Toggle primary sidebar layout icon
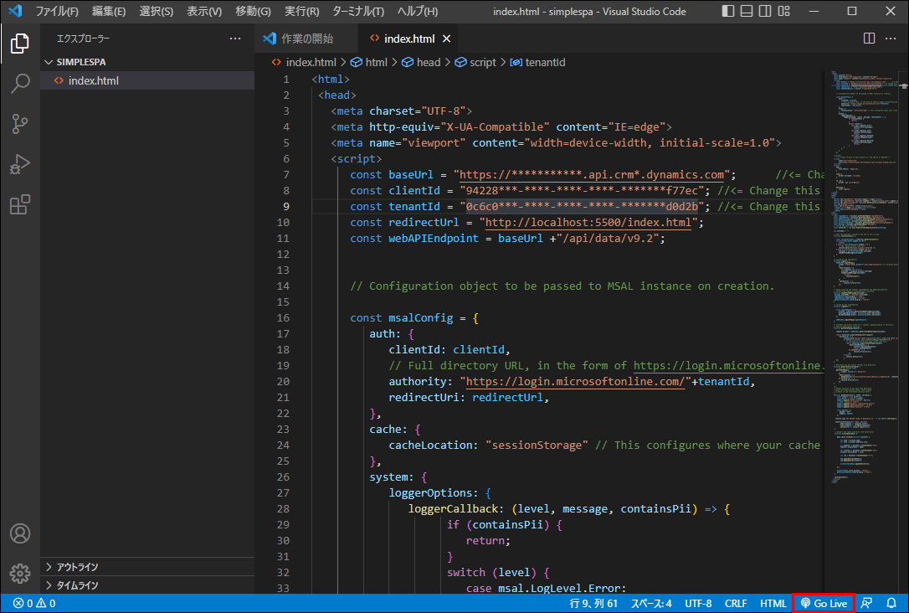Viewport: 909px width, 613px height. (728, 11)
